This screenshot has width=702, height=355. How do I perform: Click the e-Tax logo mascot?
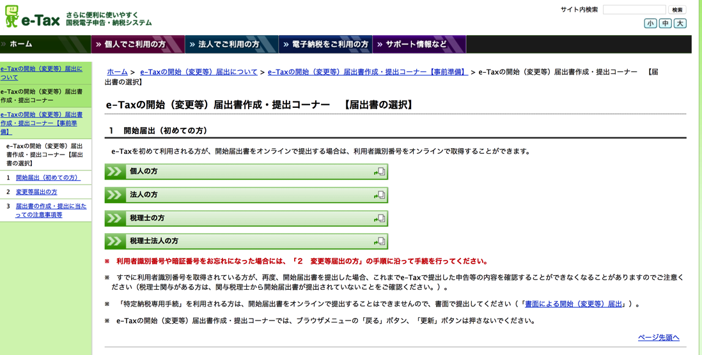pyautogui.click(x=12, y=16)
